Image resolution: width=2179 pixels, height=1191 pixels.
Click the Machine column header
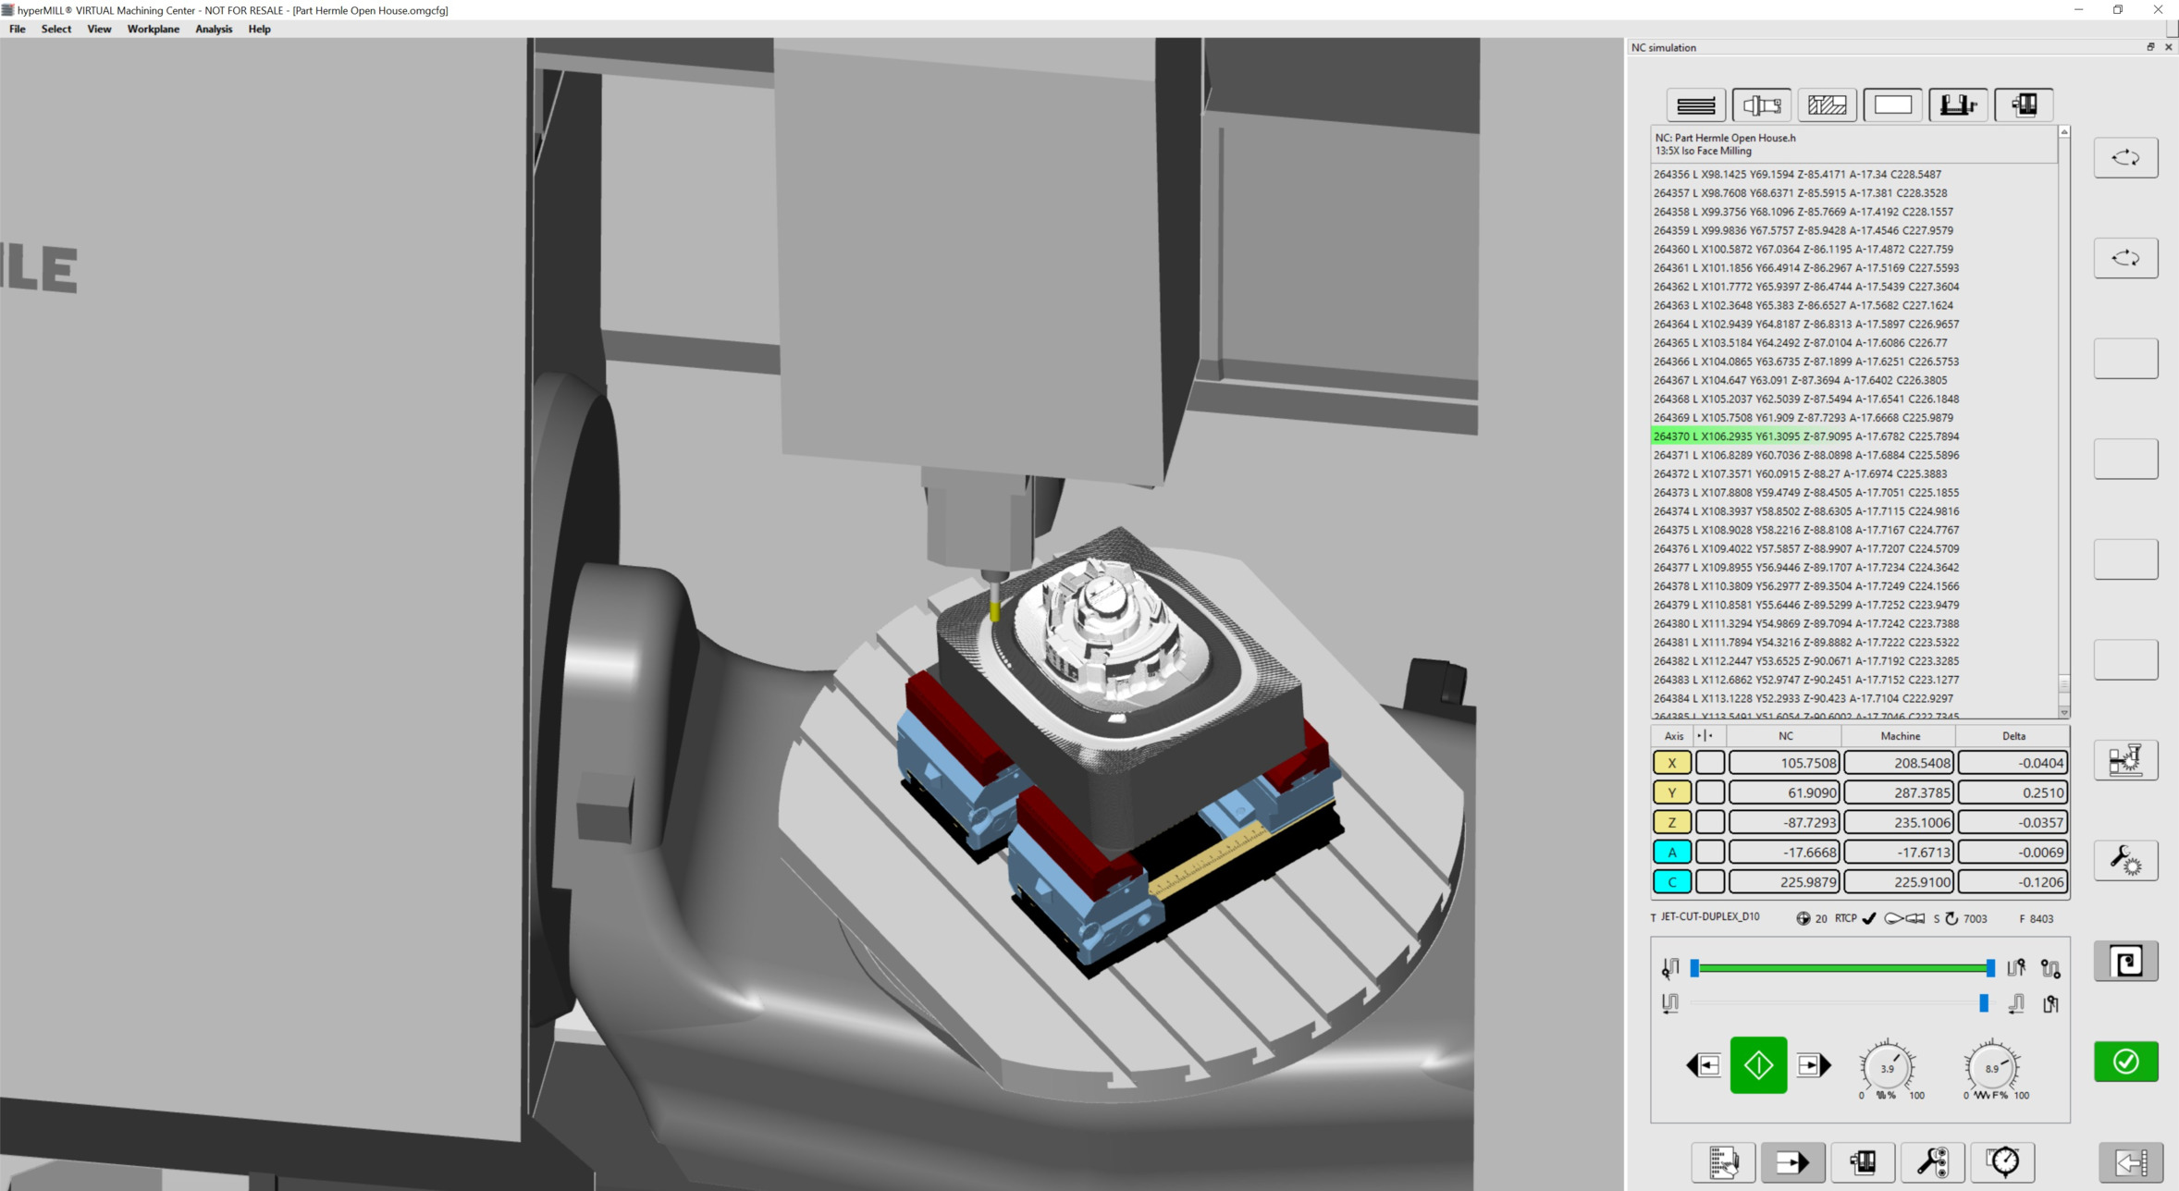(x=1899, y=736)
